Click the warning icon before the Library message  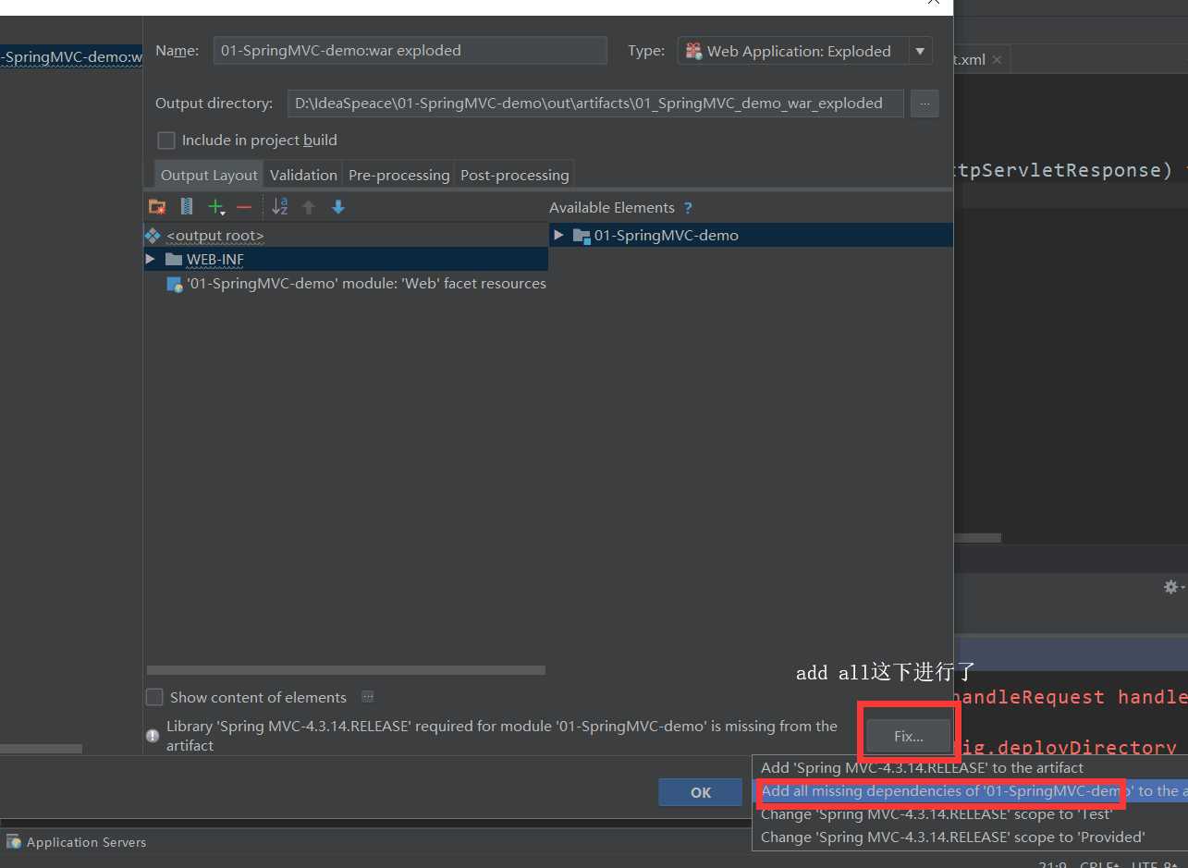pyautogui.click(x=153, y=736)
